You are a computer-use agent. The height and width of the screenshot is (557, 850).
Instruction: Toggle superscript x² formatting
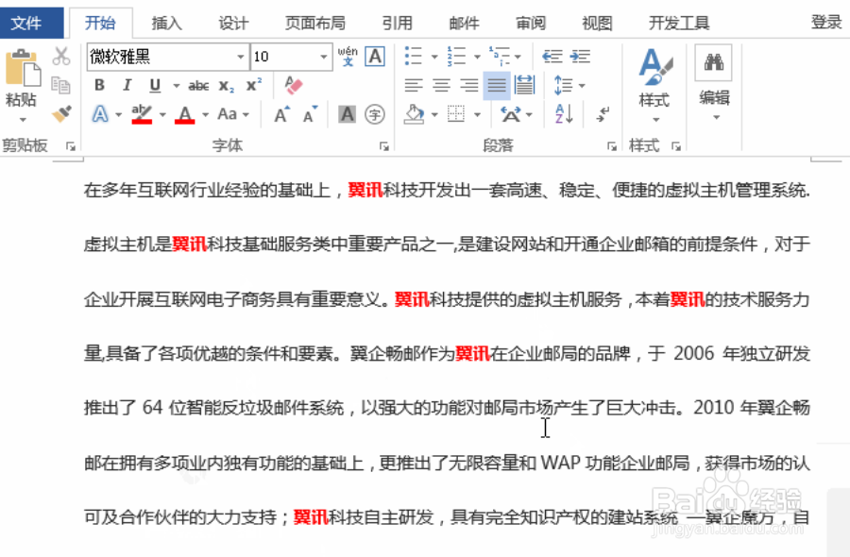(253, 85)
